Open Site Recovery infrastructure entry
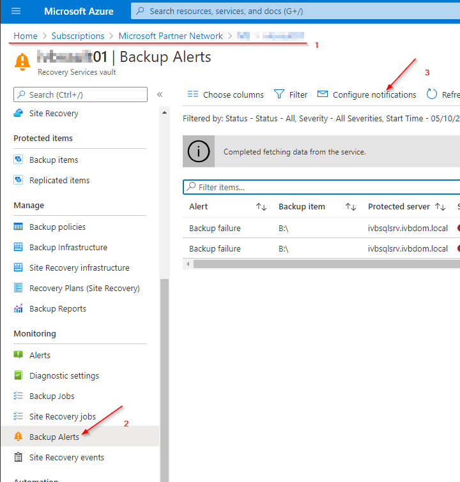The image size is (460, 482). (x=79, y=267)
